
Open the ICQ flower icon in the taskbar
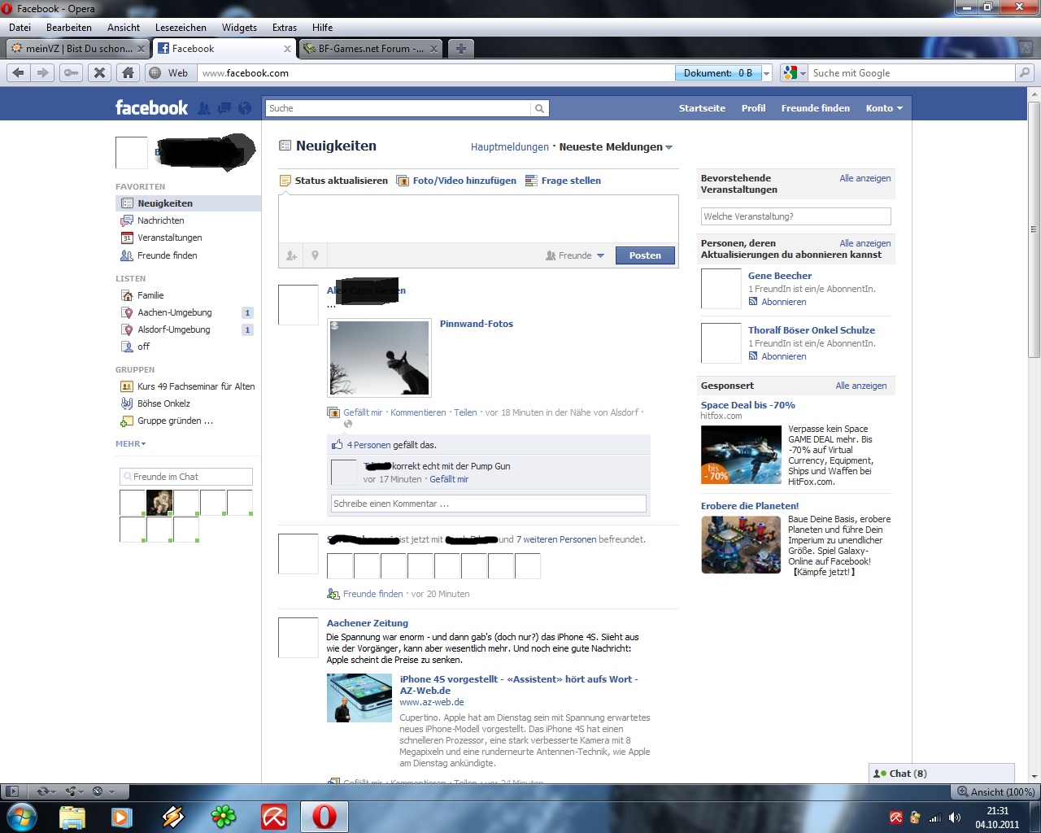[x=223, y=816]
